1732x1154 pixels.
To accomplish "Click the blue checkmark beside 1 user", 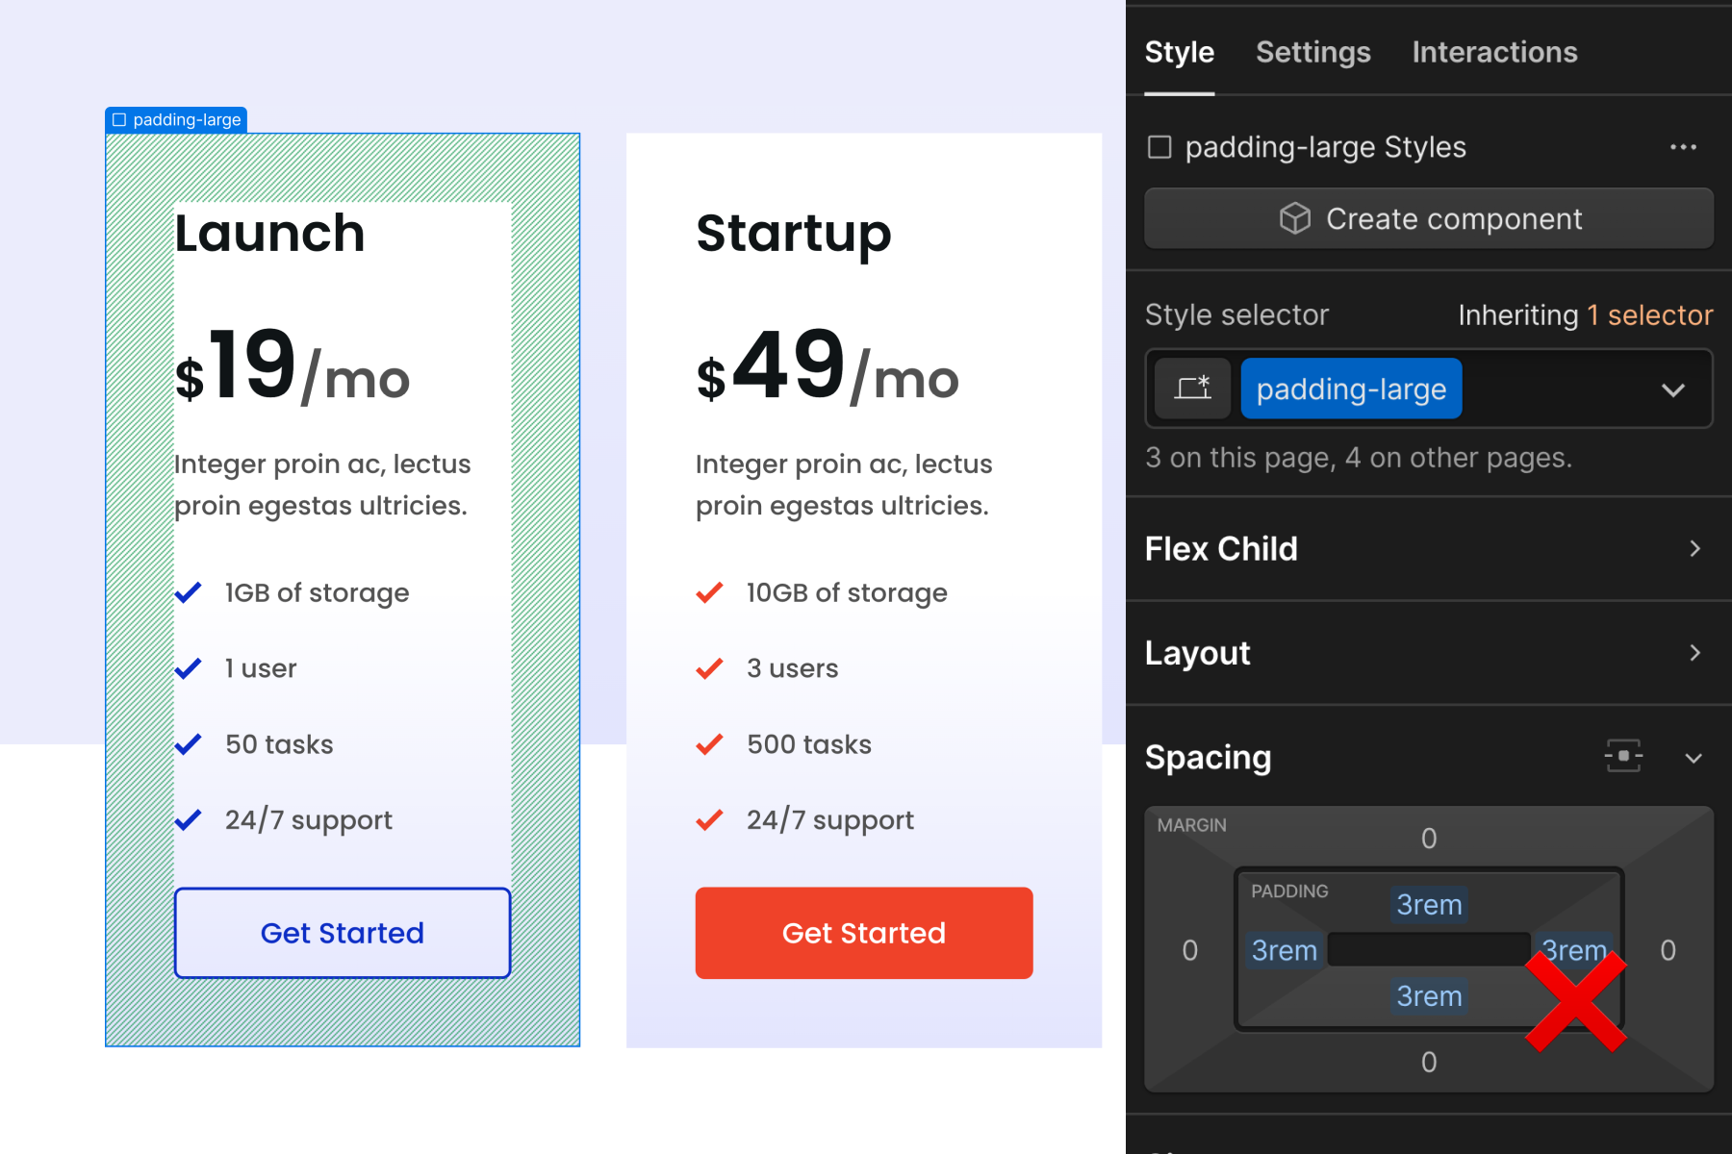I will point(188,668).
